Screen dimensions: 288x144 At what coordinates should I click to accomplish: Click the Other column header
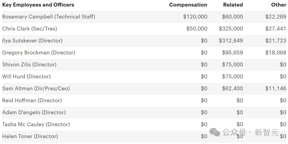279,5
